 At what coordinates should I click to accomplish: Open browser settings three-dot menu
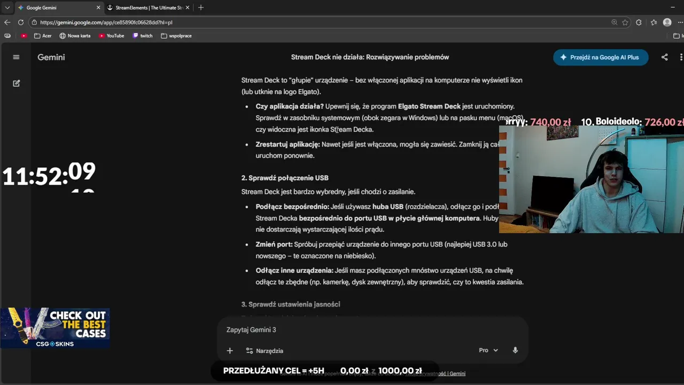click(x=681, y=22)
